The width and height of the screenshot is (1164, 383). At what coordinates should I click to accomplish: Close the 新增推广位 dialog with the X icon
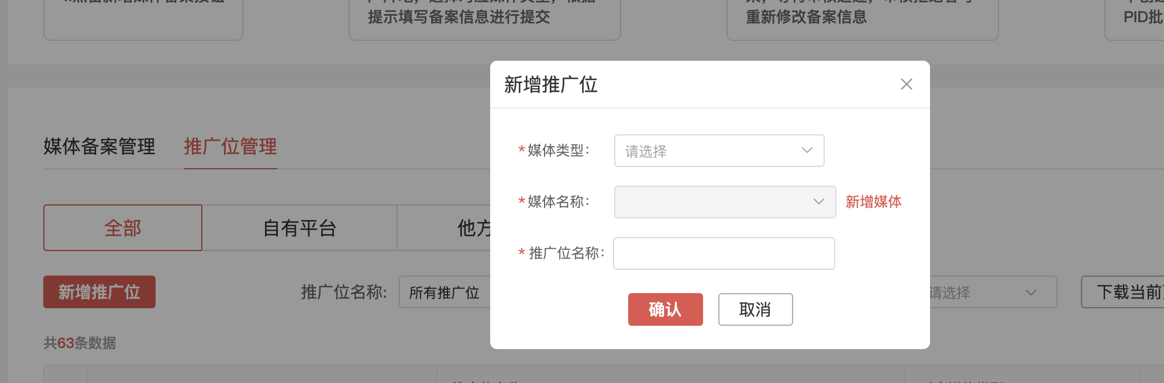click(906, 84)
